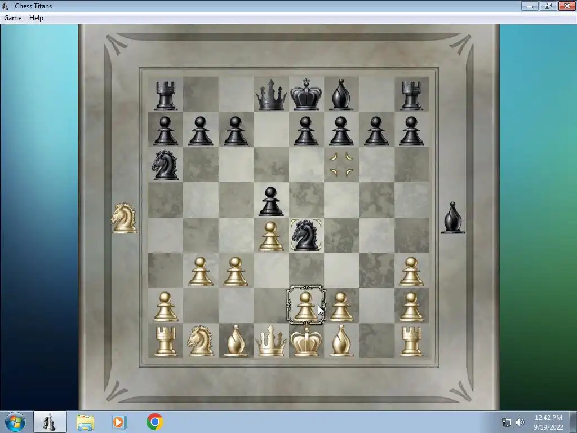Click the captured black bishop beside the board

pyautogui.click(x=453, y=218)
